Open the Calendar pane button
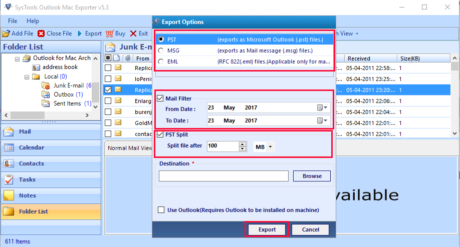 [x=51, y=147]
